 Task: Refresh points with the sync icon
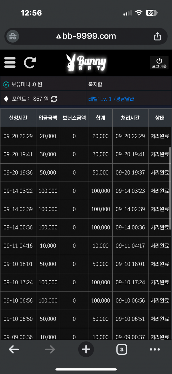tap(54, 99)
